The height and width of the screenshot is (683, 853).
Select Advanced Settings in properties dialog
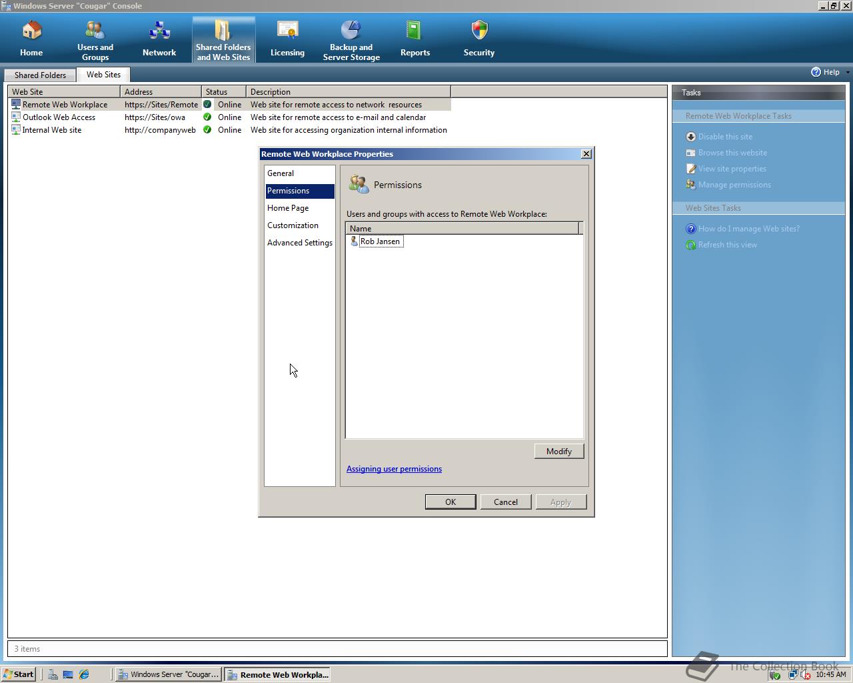click(300, 243)
